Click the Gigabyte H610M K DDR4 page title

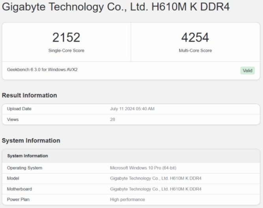116,7
